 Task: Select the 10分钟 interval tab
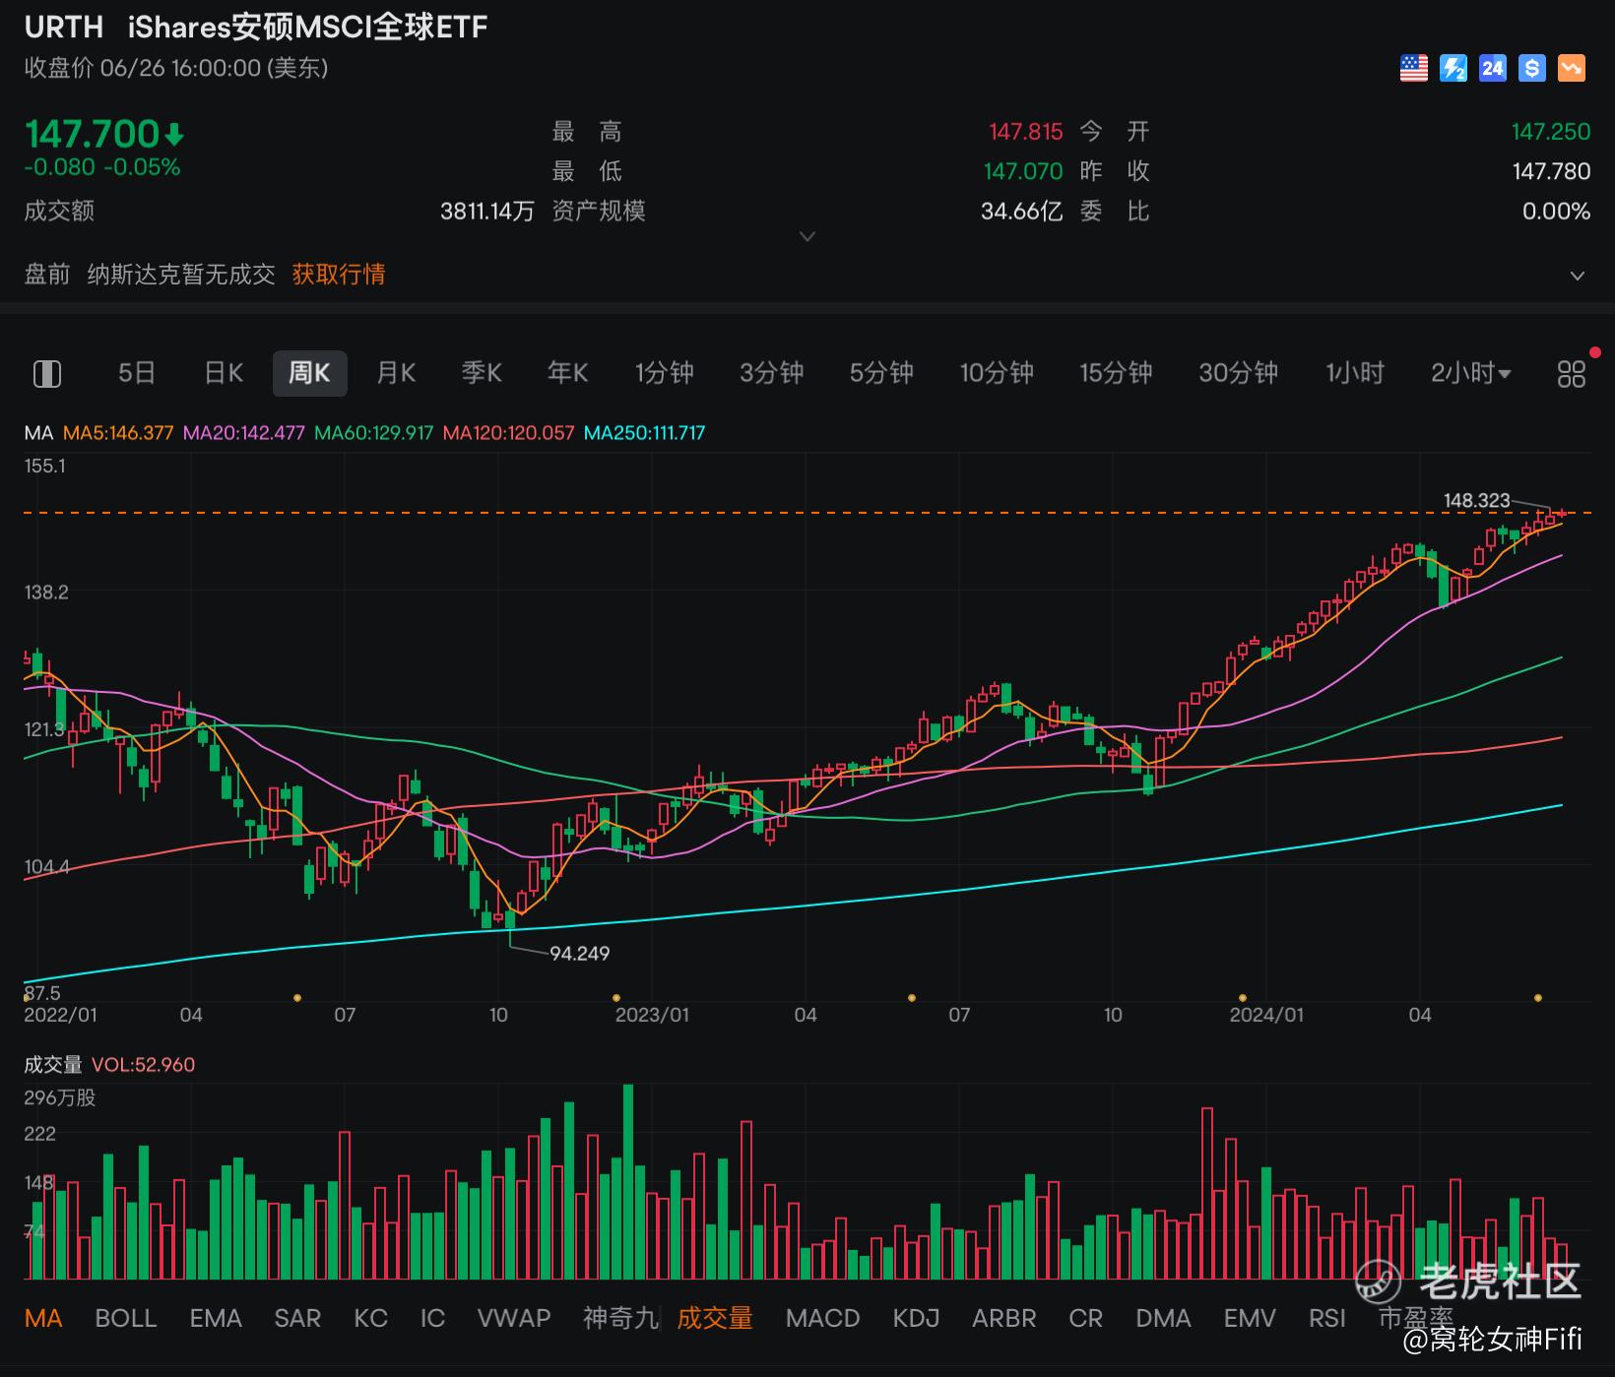pos(997,373)
